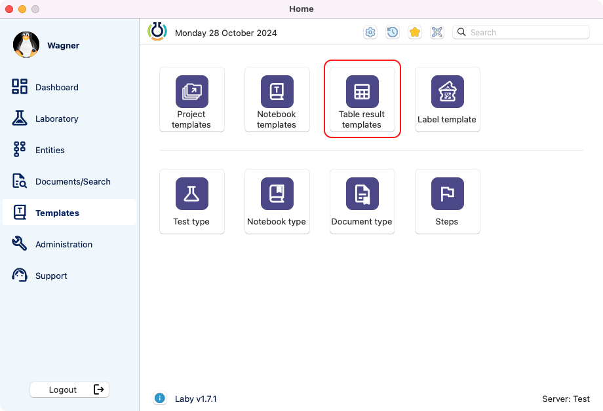Image resolution: width=603 pixels, height=411 pixels.
Task: Open Steps tile
Action: tap(447, 202)
